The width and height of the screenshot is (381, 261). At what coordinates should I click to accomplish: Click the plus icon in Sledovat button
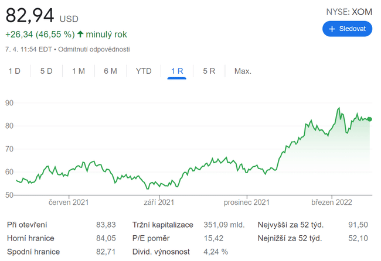(332, 29)
